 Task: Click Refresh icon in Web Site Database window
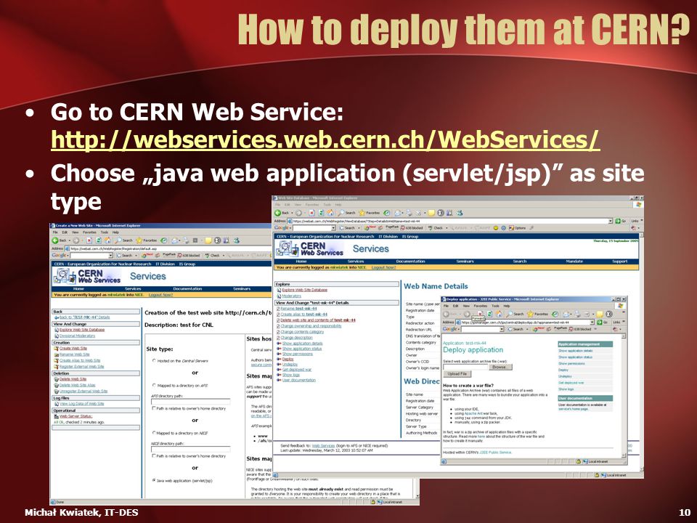(321, 213)
